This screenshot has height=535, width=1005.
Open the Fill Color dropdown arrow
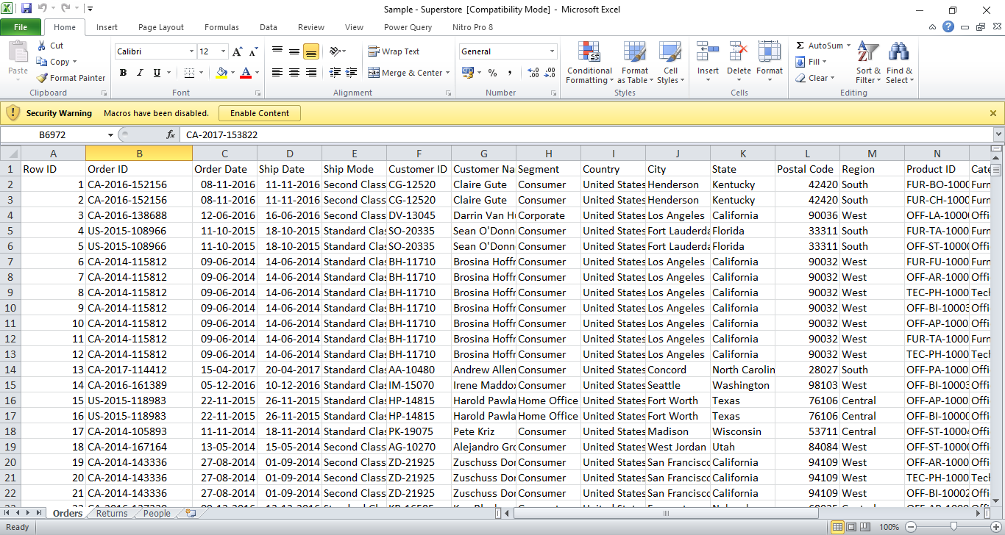point(234,73)
